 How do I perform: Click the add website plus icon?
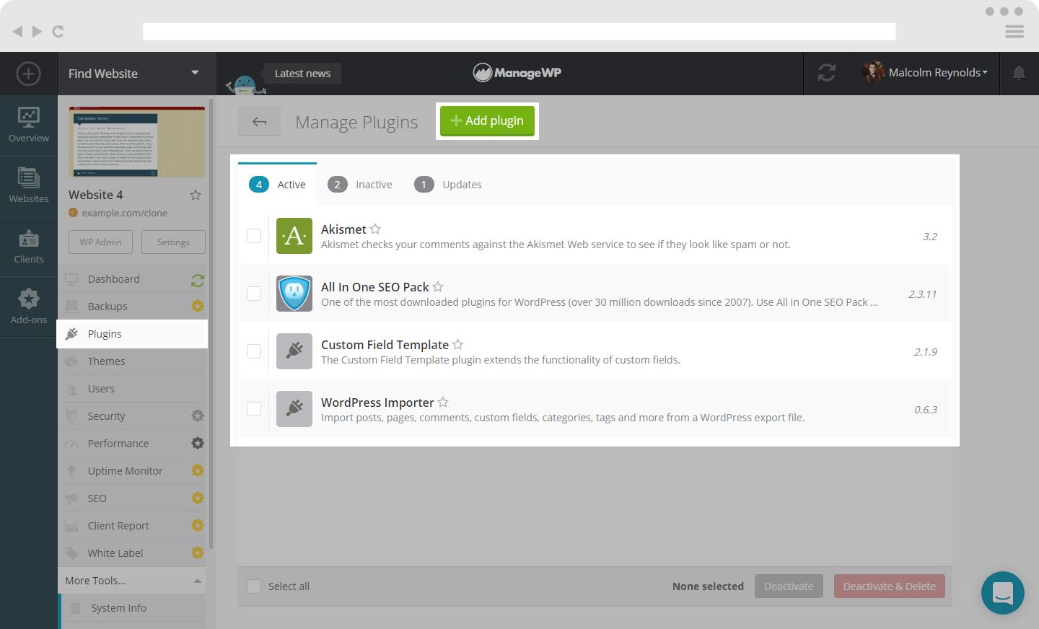[28, 74]
